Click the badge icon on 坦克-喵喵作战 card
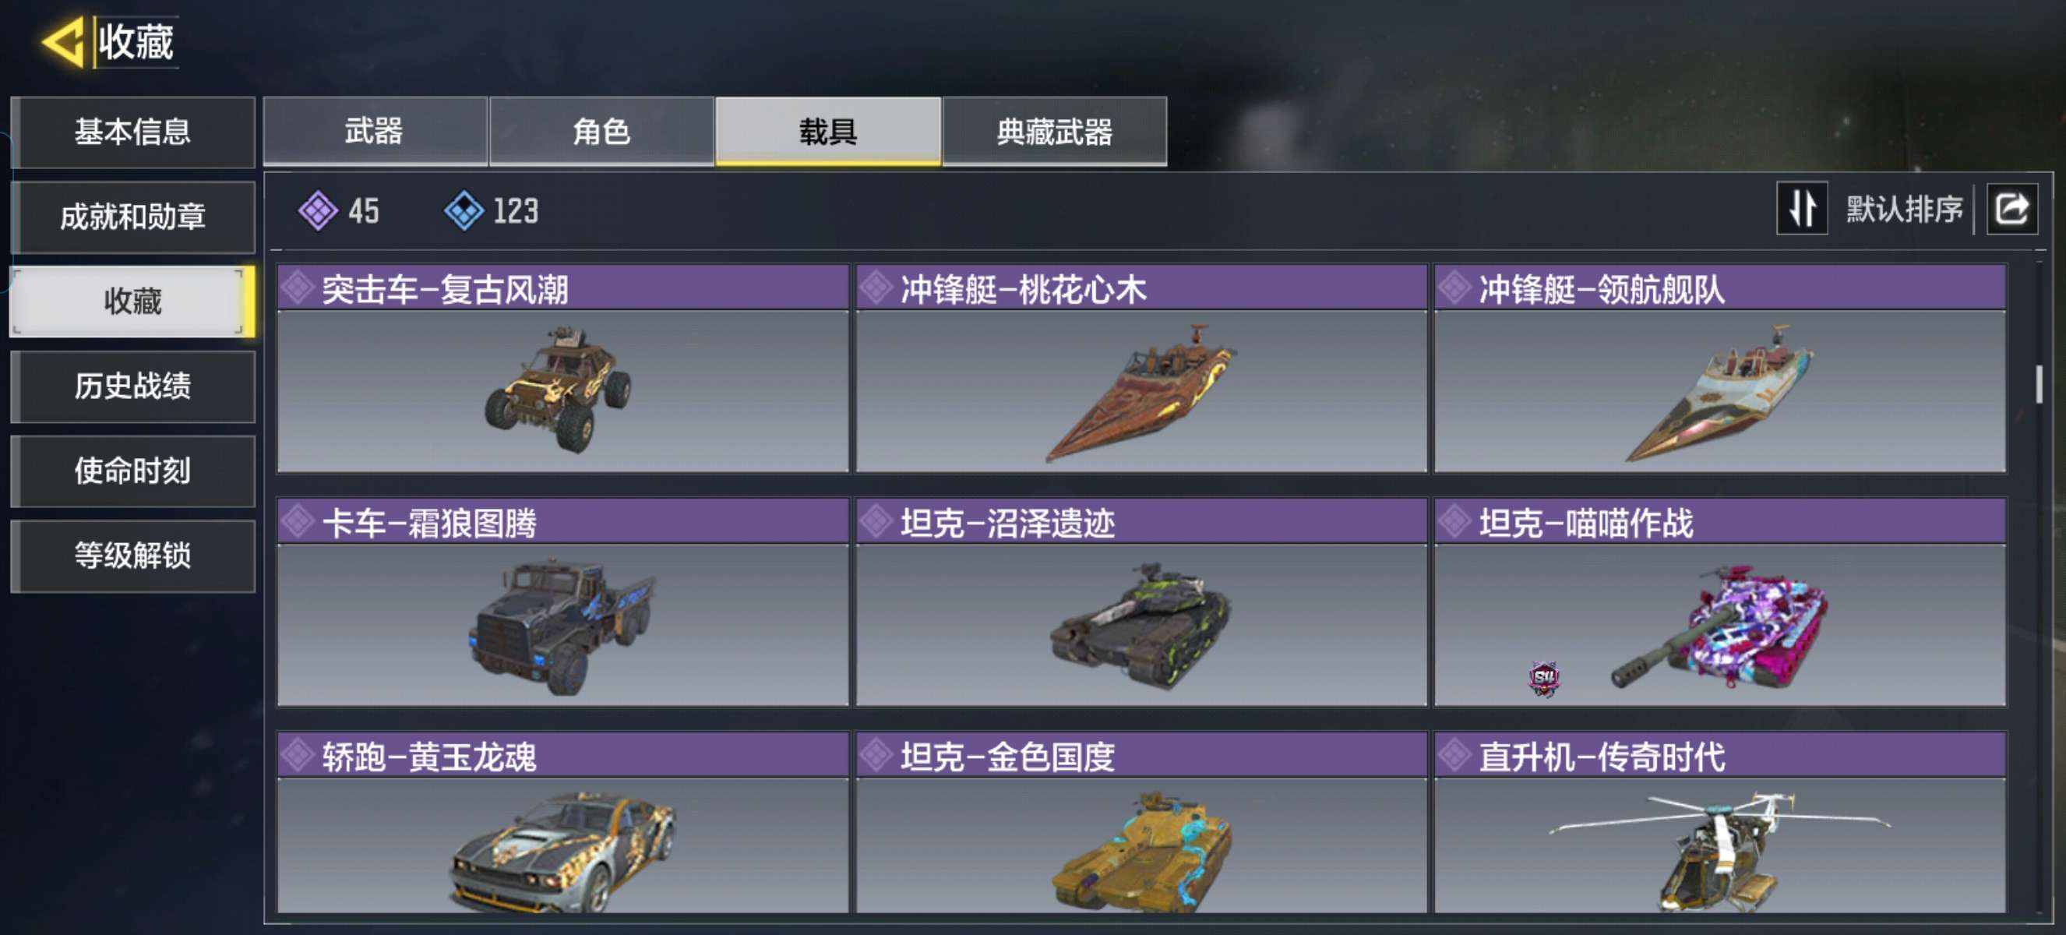Viewport: 2066px width, 935px height. click(1544, 679)
